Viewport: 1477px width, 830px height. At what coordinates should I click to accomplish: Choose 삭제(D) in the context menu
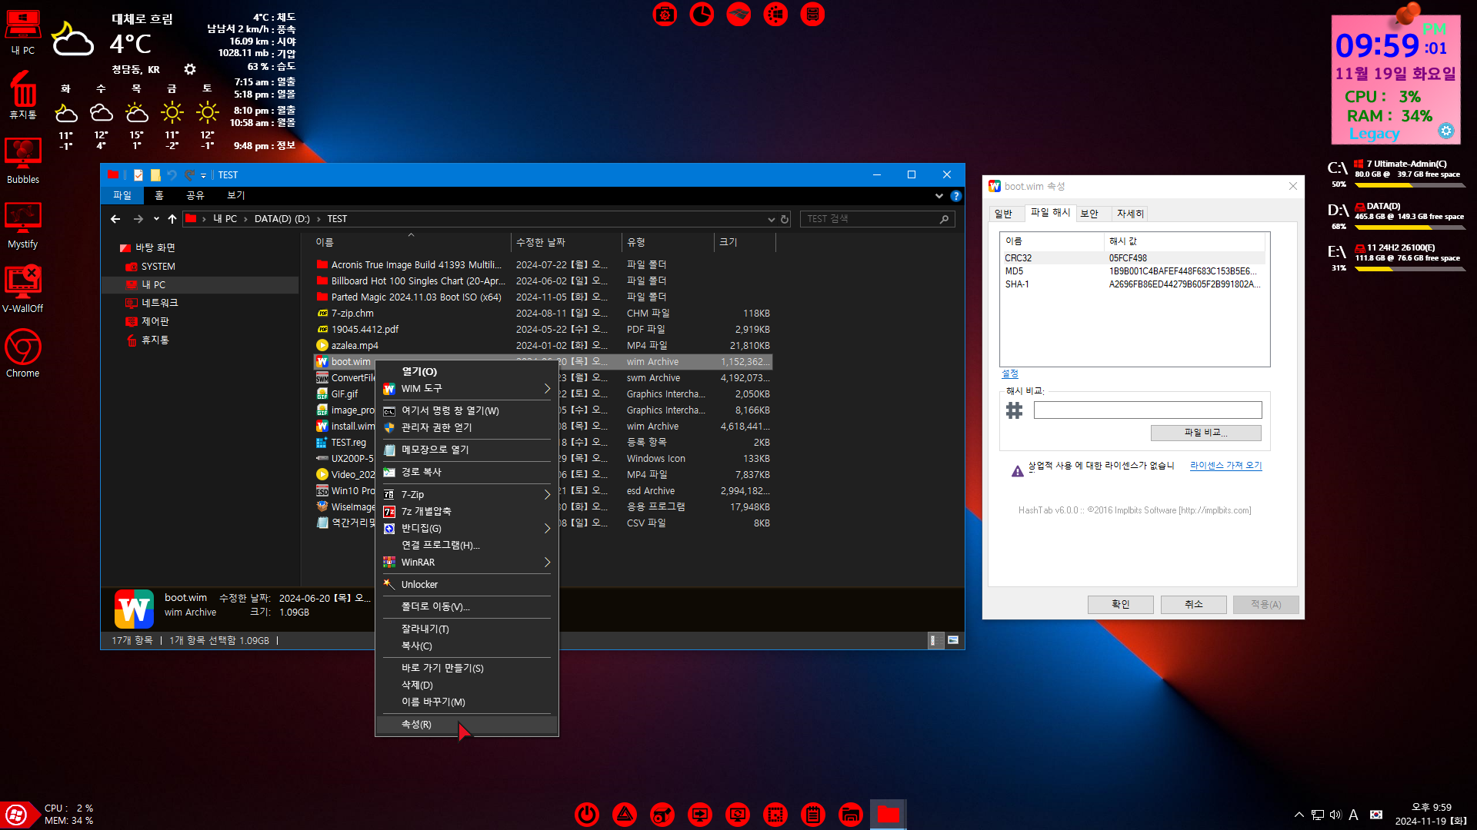coord(467,686)
